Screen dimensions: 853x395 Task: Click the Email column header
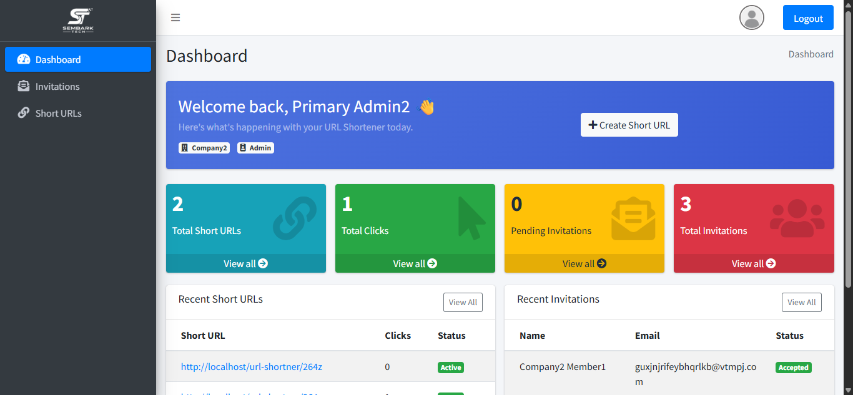click(x=648, y=335)
